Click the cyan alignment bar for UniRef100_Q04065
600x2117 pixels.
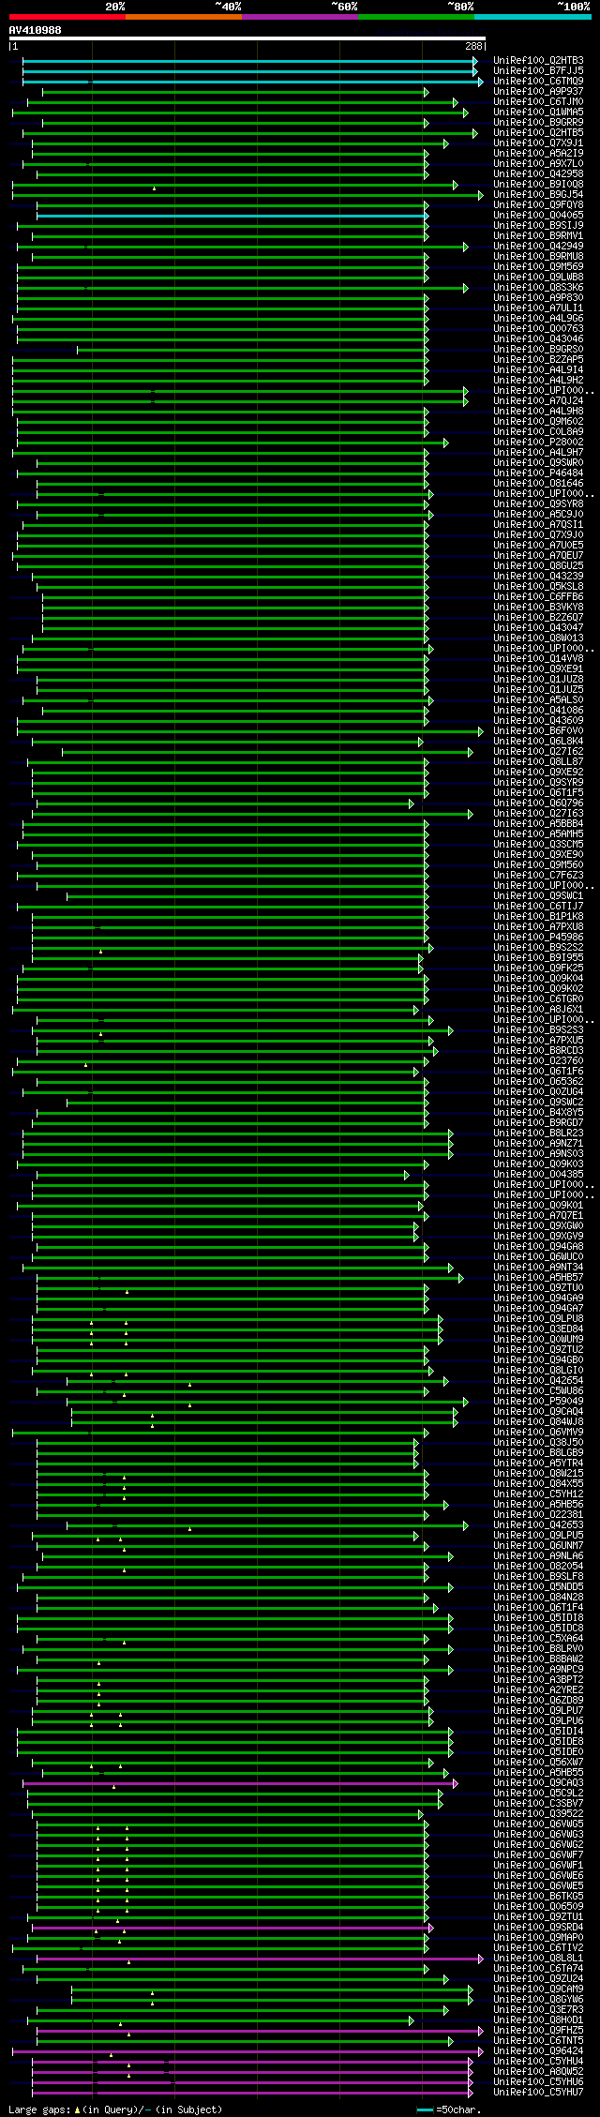[x=232, y=216]
